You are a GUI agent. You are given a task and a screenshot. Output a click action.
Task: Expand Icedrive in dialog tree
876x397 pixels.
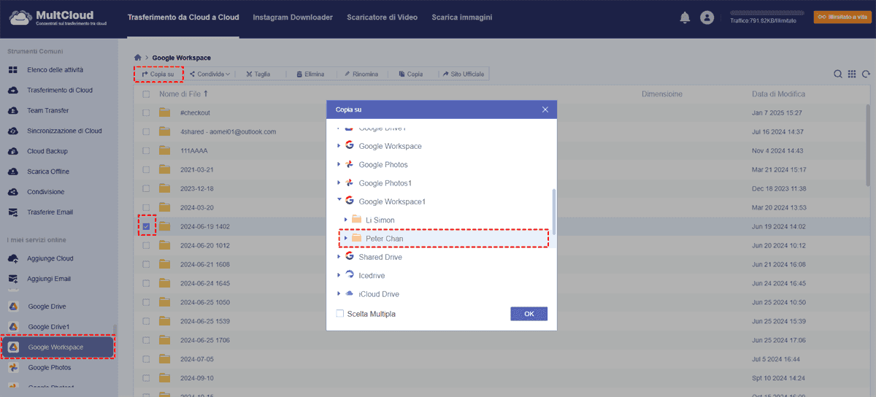coord(339,275)
